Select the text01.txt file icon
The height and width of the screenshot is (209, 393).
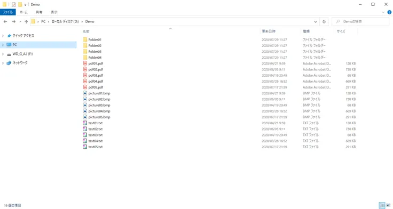coord(85,123)
